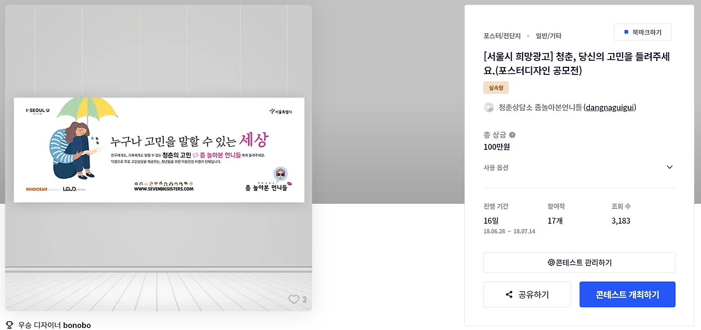The width and height of the screenshot is (701, 330).
Task: Click the trophy icon near 우승 디자이너
Action: (x=10, y=325)
